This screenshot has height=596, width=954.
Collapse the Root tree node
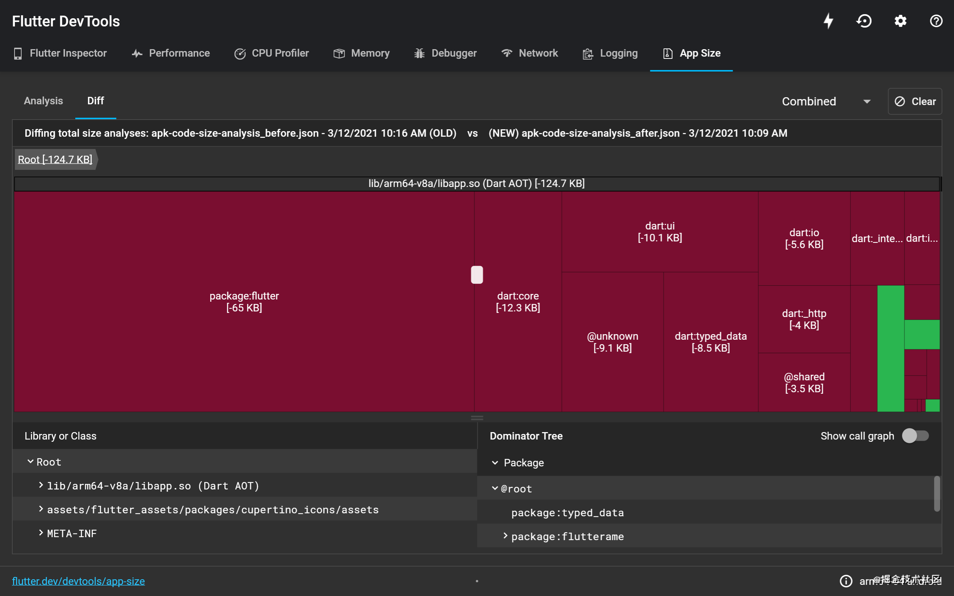tap(30, 461)
